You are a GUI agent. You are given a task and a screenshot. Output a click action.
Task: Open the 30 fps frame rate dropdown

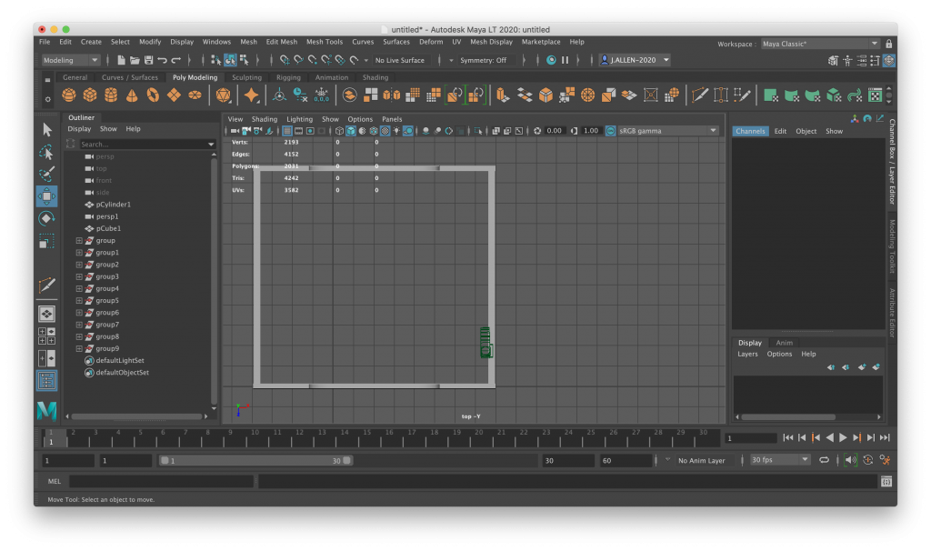779,461
